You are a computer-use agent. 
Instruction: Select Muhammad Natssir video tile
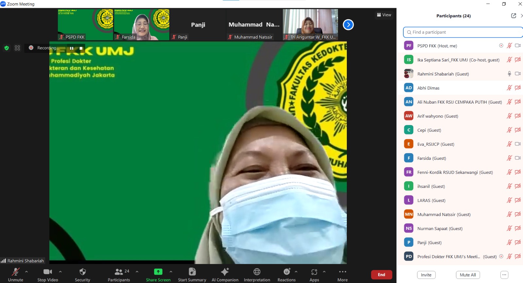click(254, 25)
